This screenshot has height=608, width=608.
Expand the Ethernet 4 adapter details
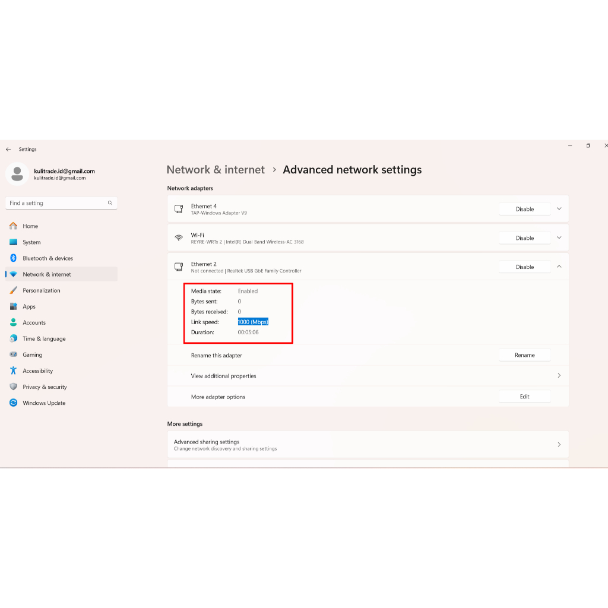(559, 208)
